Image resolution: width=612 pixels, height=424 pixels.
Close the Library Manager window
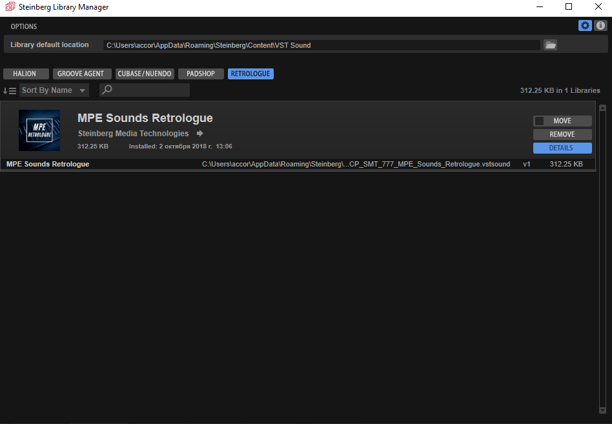click(598, 6)
